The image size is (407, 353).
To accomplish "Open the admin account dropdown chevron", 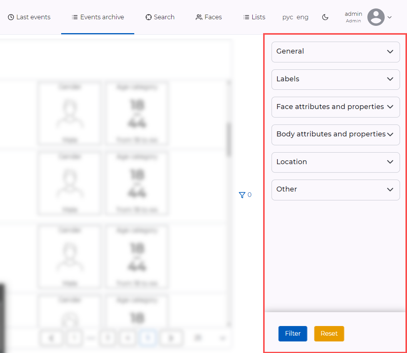I will click(x=390, y=17).
